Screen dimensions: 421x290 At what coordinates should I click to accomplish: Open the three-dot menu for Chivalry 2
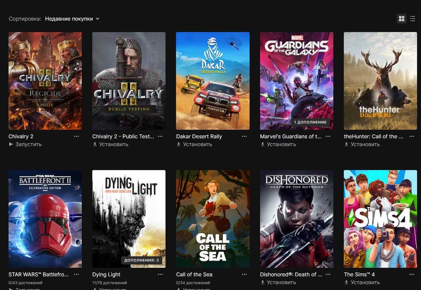[77, 137]
